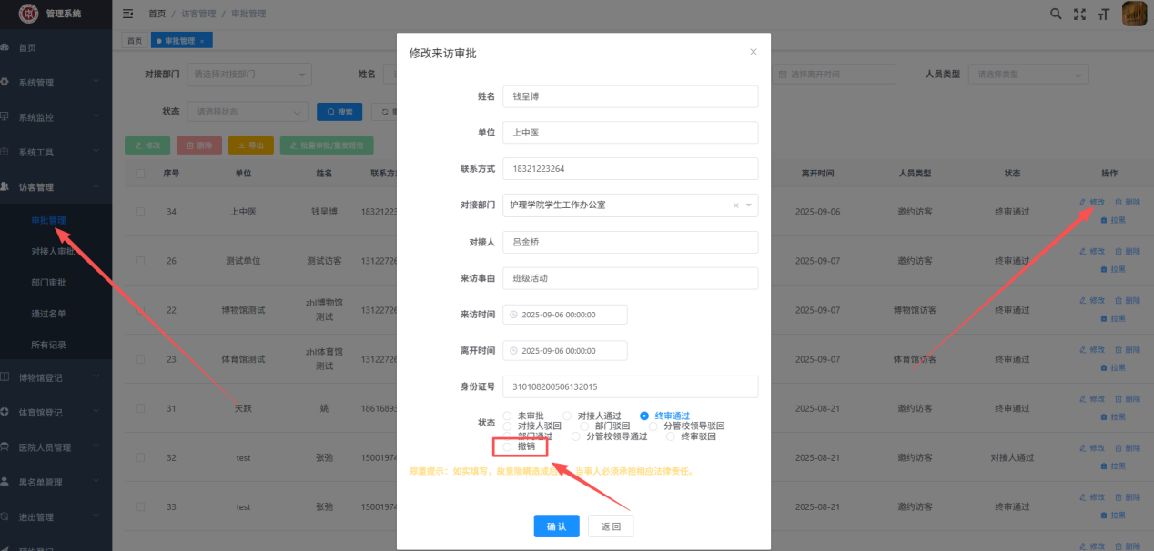Click clock icon in 来访时间 field
The width and height of the screenshot is (1154, 551).
(513, 315)
